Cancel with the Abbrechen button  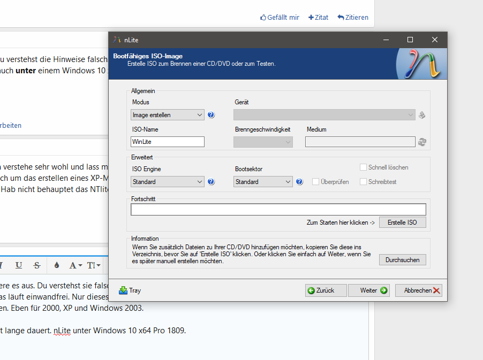pos(419,290)
